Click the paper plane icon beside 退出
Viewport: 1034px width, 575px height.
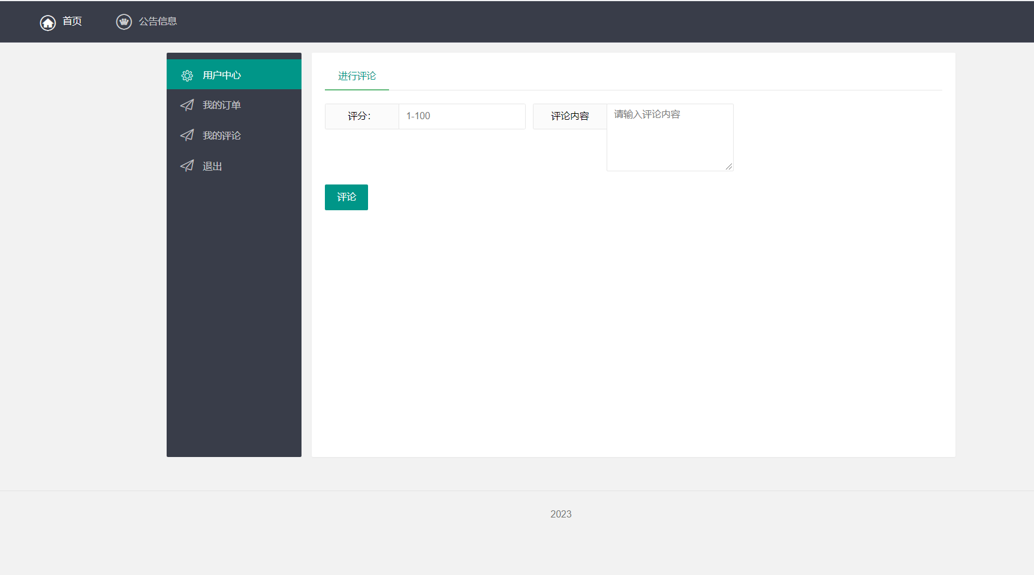[187, 166]
